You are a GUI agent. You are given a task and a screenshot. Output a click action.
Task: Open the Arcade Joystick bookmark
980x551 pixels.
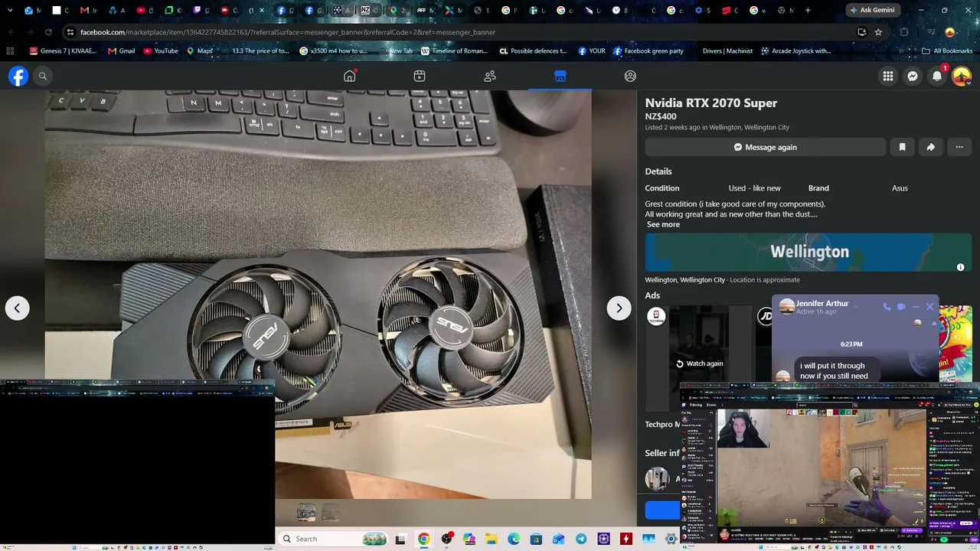coord(796,51)
